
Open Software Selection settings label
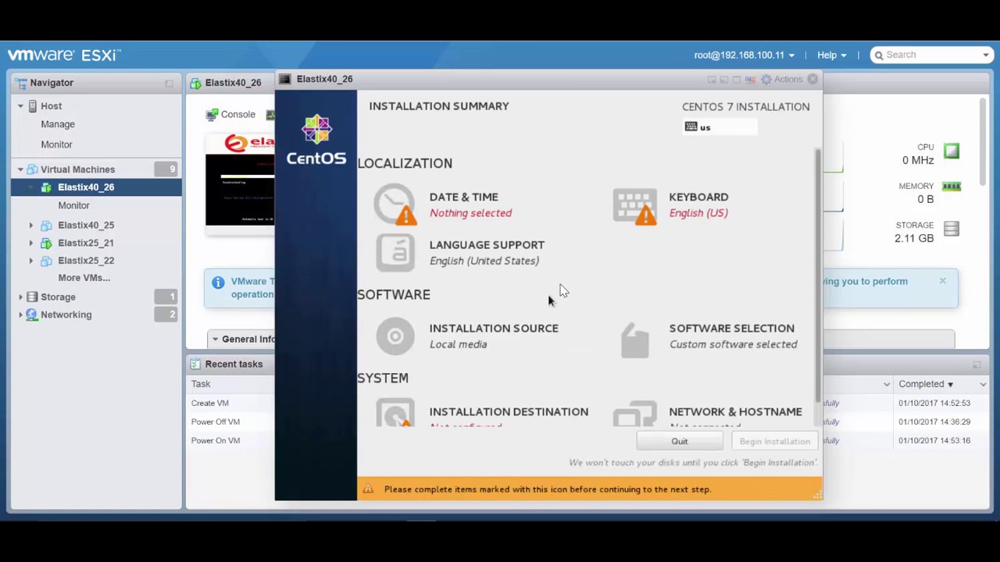click(731, 329)
